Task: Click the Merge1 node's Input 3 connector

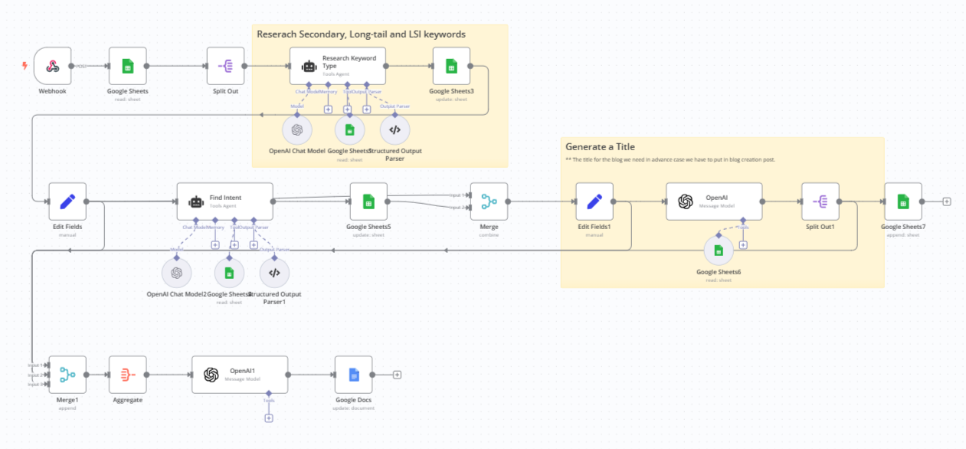Action: pyautogui.click(x=47, y=385)
